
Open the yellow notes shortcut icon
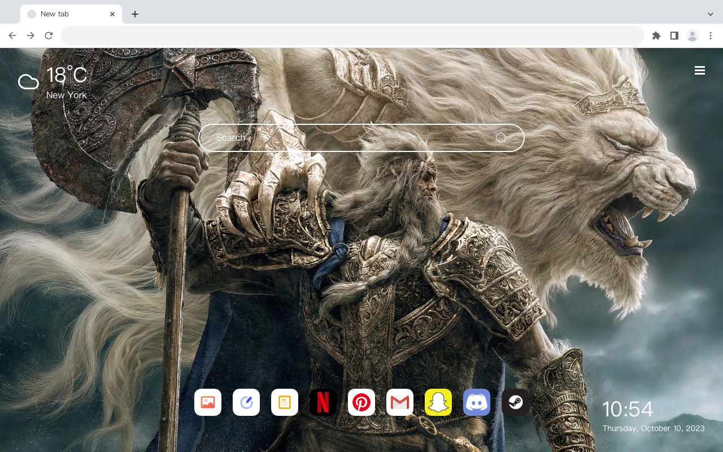coord(285,402)
